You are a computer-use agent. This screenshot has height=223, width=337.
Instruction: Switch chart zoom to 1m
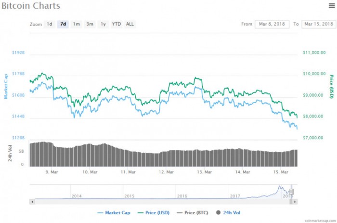(x=76, y=24)
